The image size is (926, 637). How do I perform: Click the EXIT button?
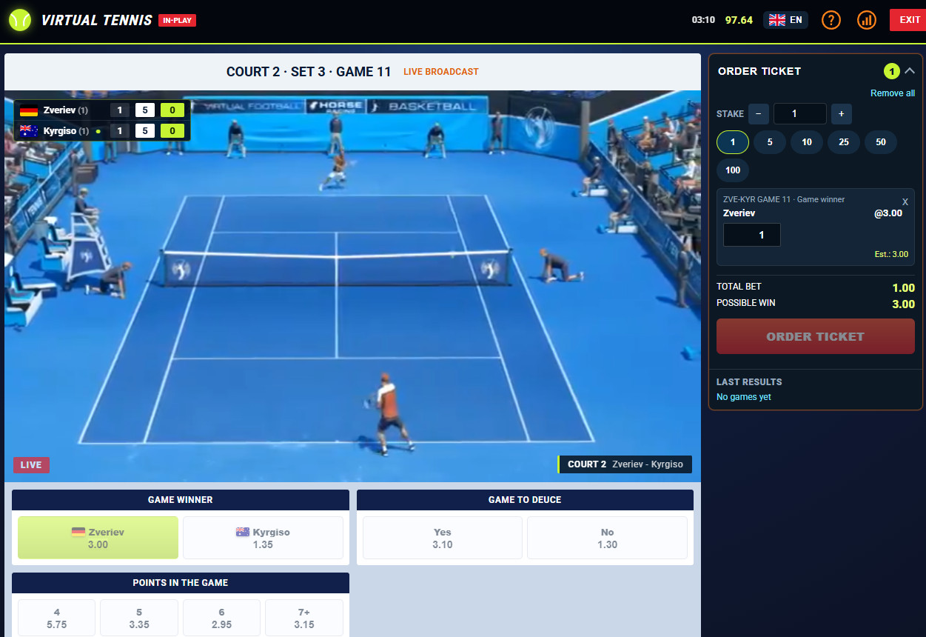[x=907, y=20]
